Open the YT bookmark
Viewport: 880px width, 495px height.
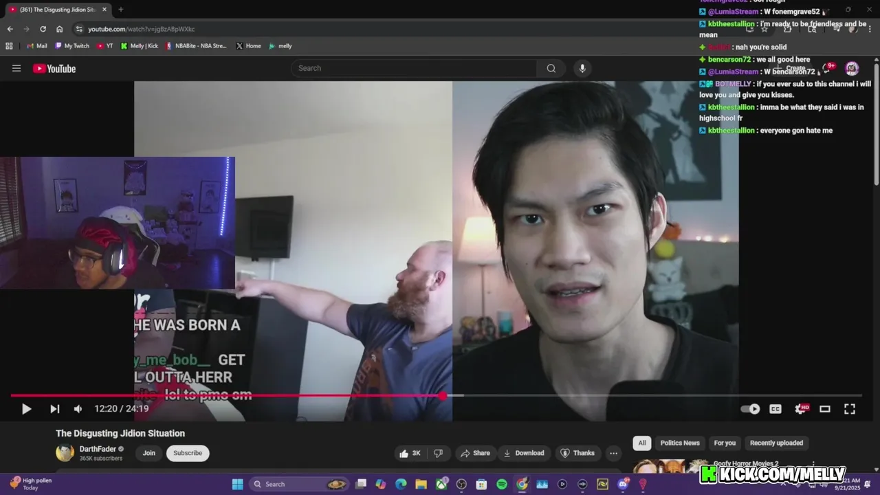pos(105,46)
